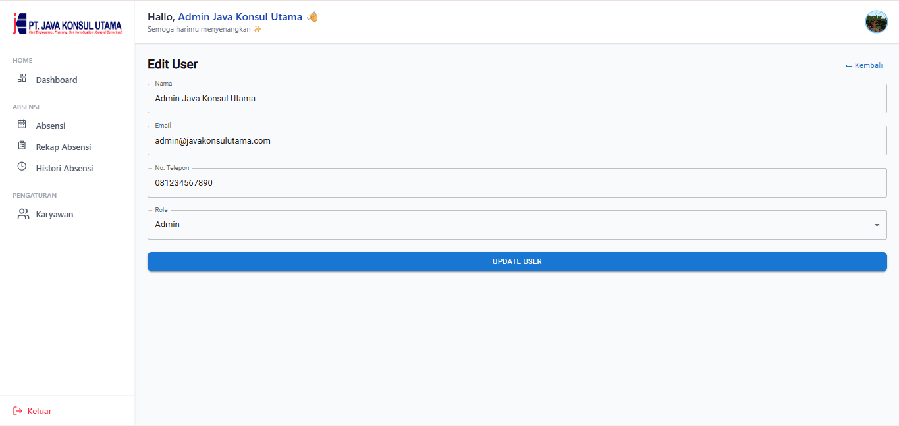Expand the Role selector showing Admin
This screenshot has width=899, height=426.
[x=517, y=225]
